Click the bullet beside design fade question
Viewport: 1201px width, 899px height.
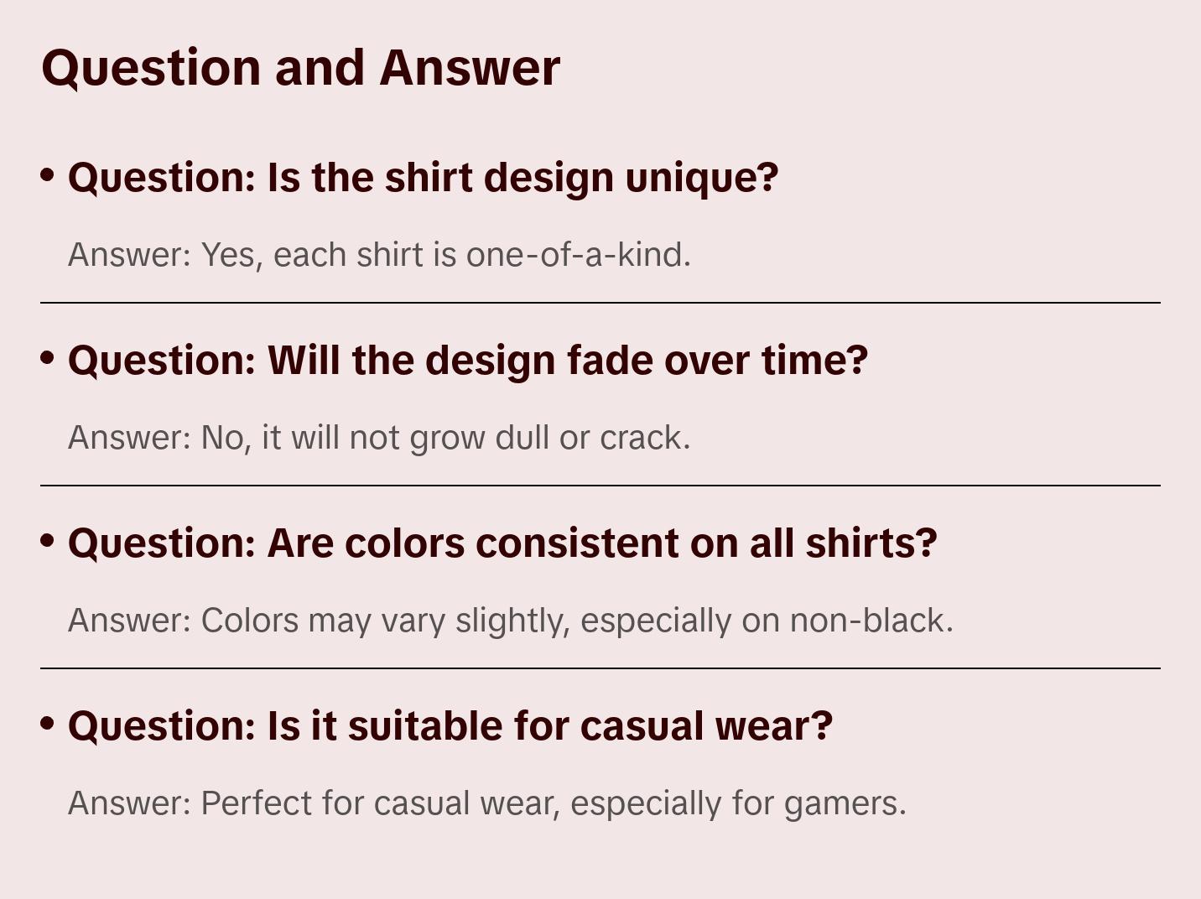48,358
